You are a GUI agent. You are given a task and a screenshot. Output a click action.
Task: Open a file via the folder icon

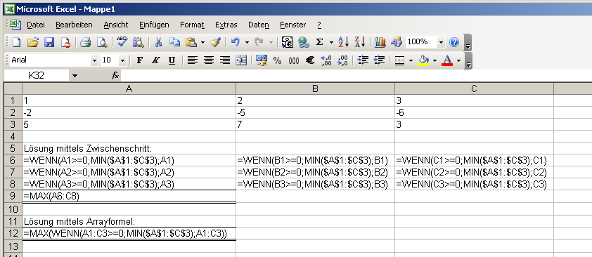33,43
